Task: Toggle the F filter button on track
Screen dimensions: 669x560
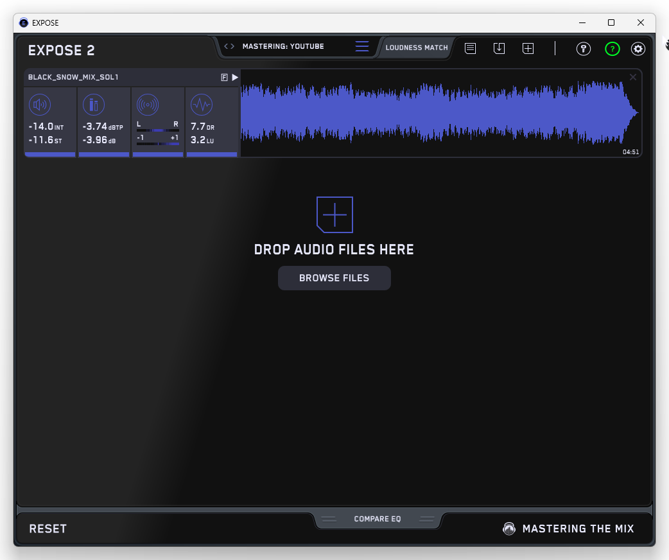Action: [224, 77]
